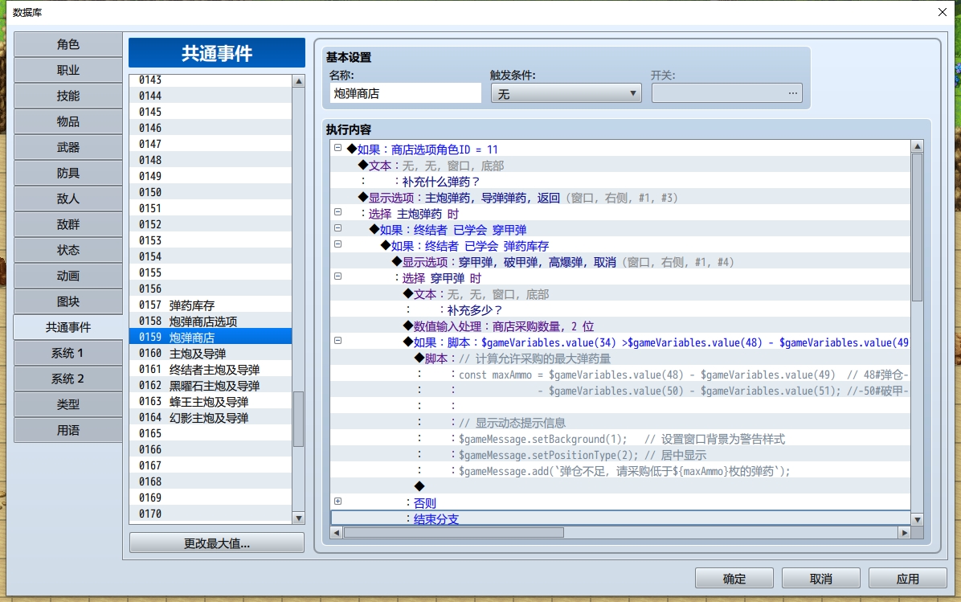Click the 取消 button
961x602 pixels.
coord(821,579)
